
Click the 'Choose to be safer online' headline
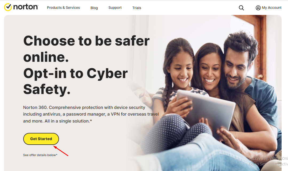[86, 49]
